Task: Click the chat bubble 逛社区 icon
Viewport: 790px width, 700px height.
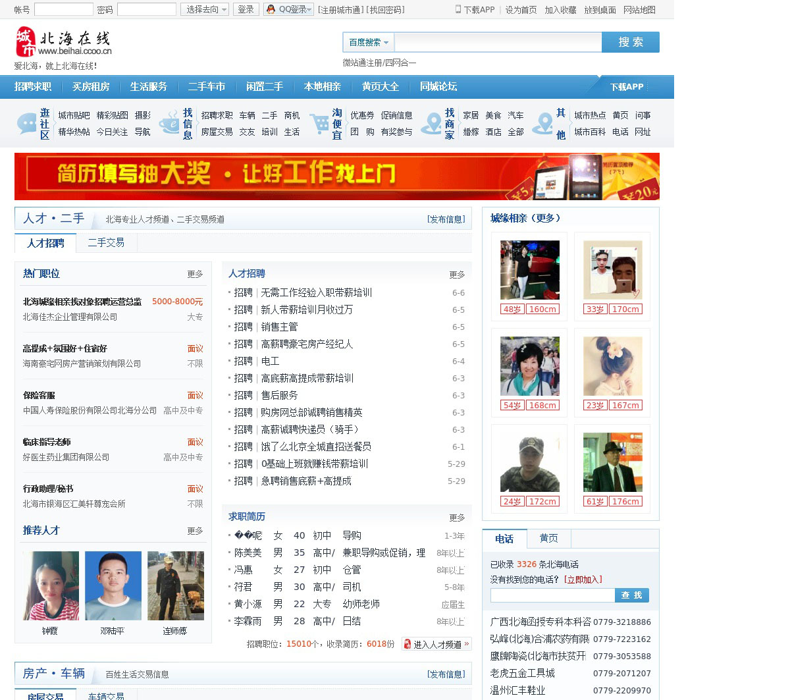Action: tap(27, 124)
